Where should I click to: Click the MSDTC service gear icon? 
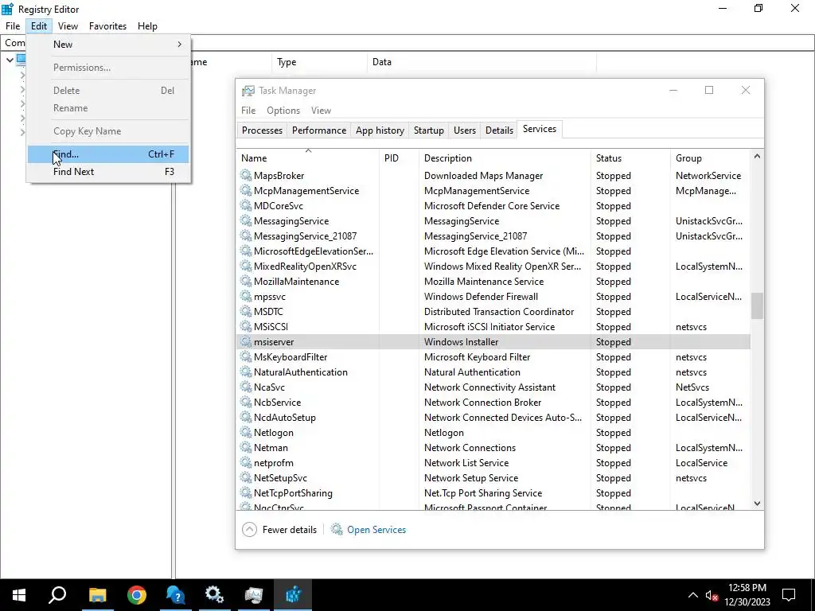[246, 311]
